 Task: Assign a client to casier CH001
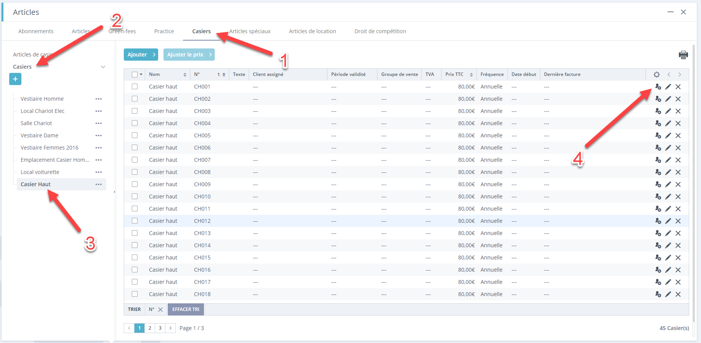[658, 87]
